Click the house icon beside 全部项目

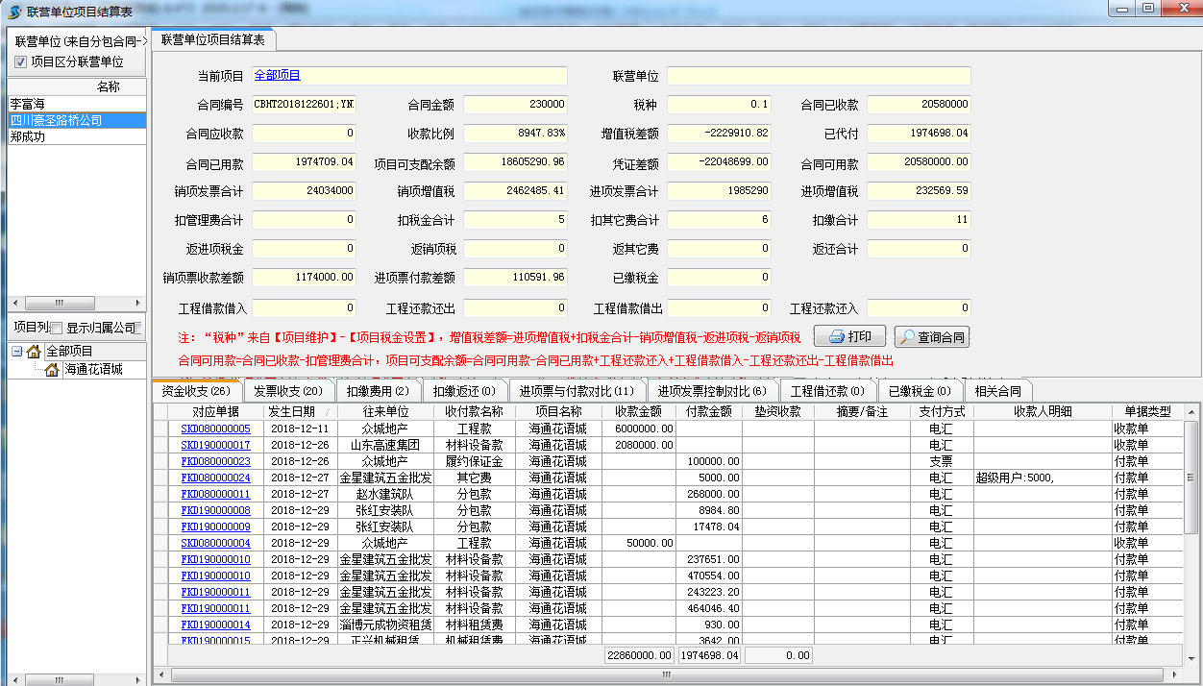click(34, 352)
